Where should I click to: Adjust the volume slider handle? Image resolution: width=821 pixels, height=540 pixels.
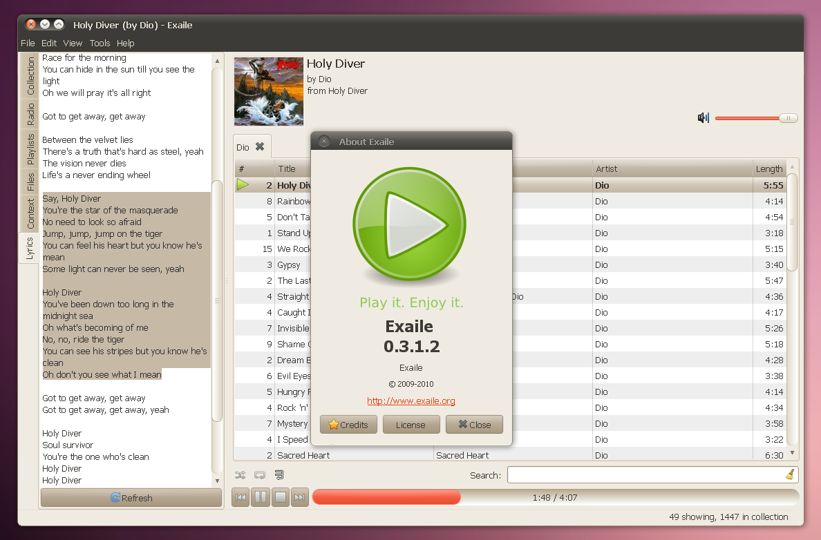[x=788, y=118]
